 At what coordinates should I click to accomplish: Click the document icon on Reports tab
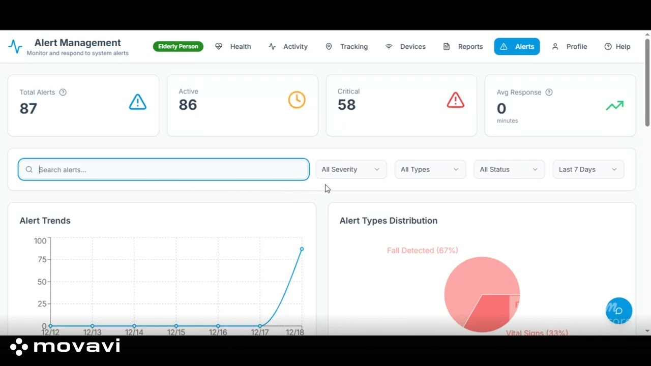click(x=447, y=46)
